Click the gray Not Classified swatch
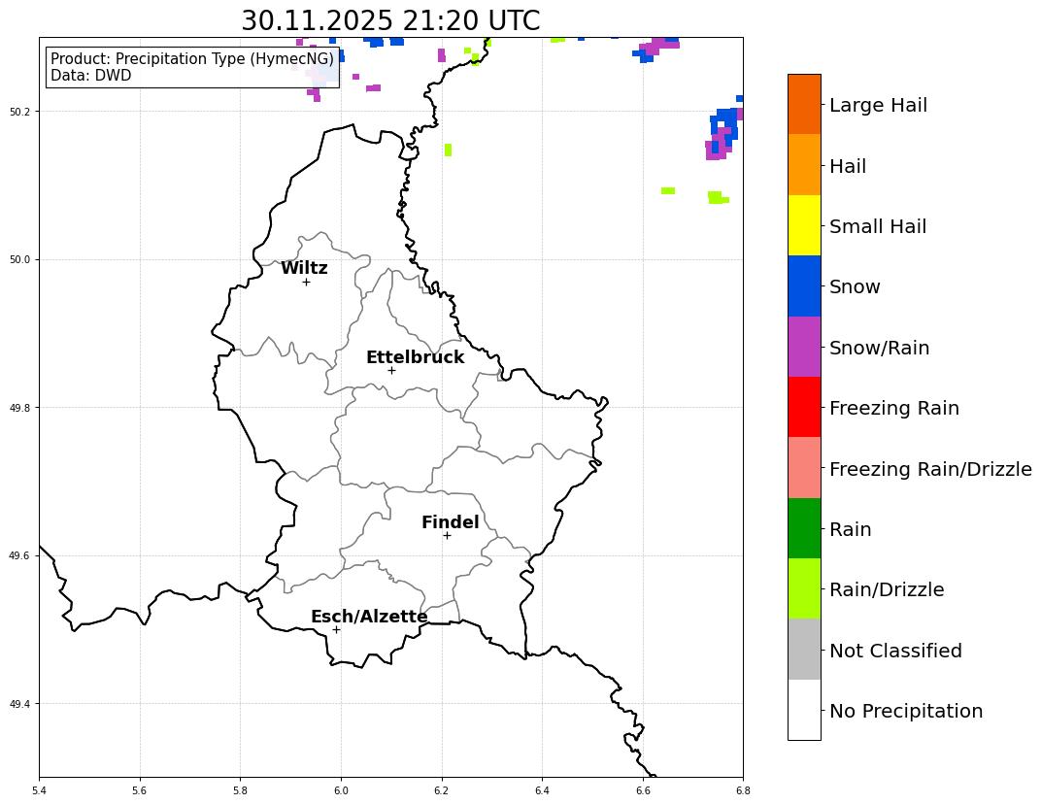The width and height of the screenshot is (1041, 804). pyautogui.click(x=804, y=649)
